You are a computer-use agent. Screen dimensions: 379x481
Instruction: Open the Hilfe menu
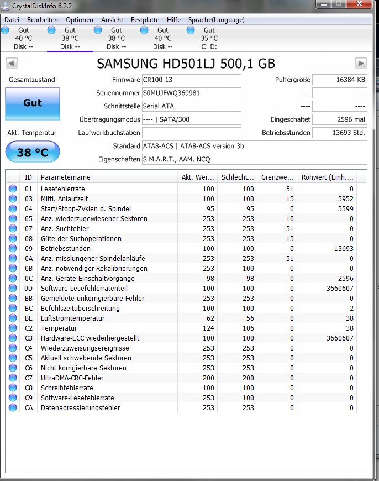pyautogui.click(x=173, y=20)
